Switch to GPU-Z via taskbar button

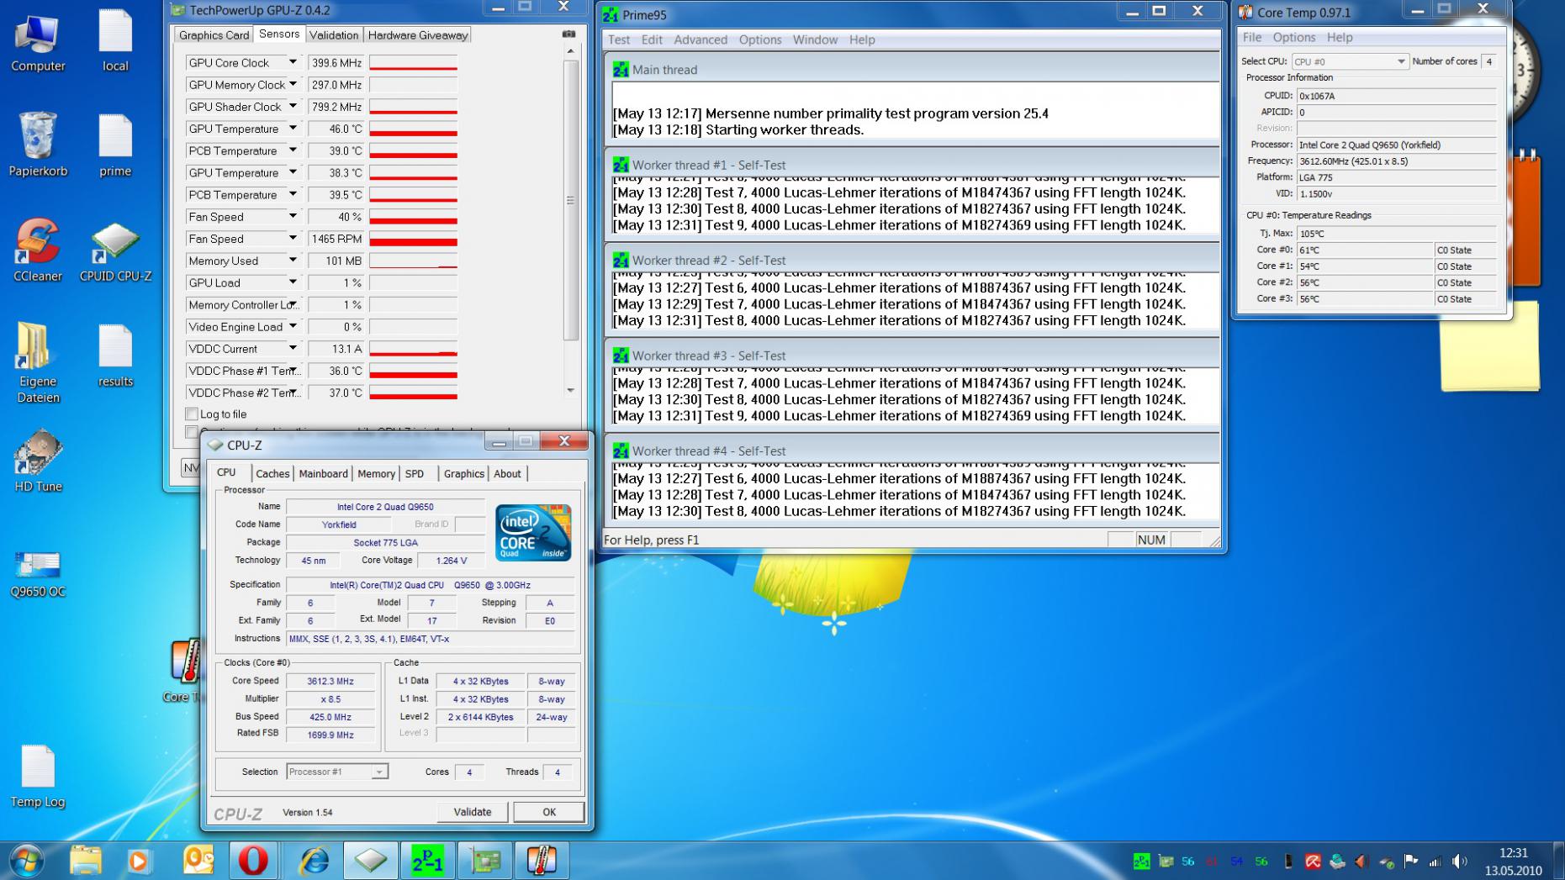pos(485,861)
